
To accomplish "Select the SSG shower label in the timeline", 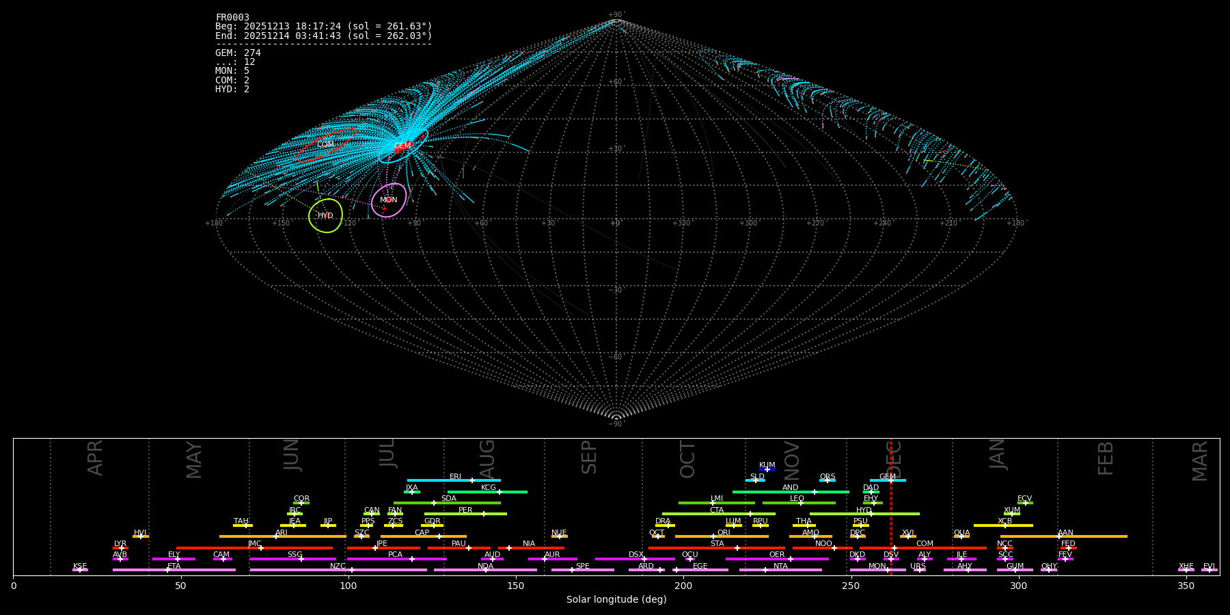I will pyautogui.click(x=295, y=555).
